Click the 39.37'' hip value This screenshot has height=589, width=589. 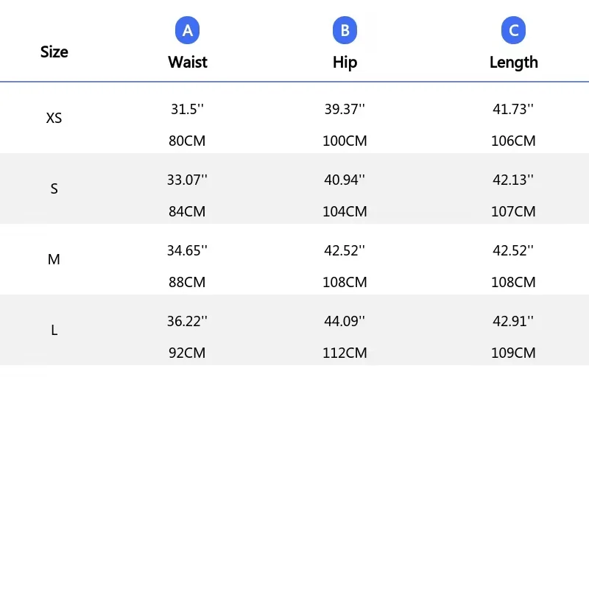(x=345, y=109)
